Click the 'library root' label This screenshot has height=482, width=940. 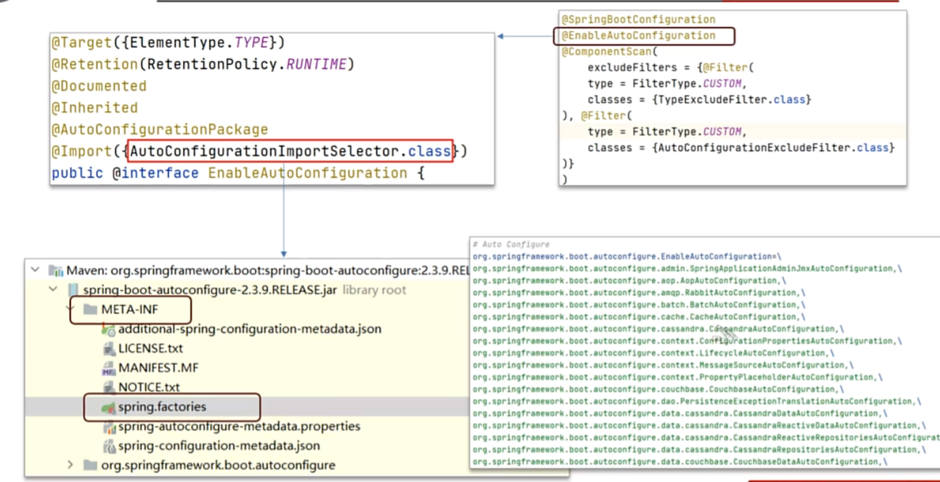tap(374, 289)
